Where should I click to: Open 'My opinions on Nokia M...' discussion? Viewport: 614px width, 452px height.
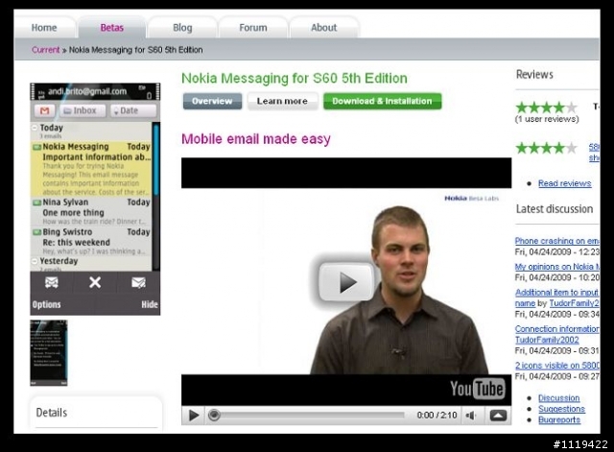556,267
